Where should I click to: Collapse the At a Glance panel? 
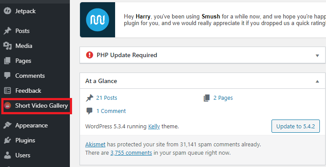point(317,81)
